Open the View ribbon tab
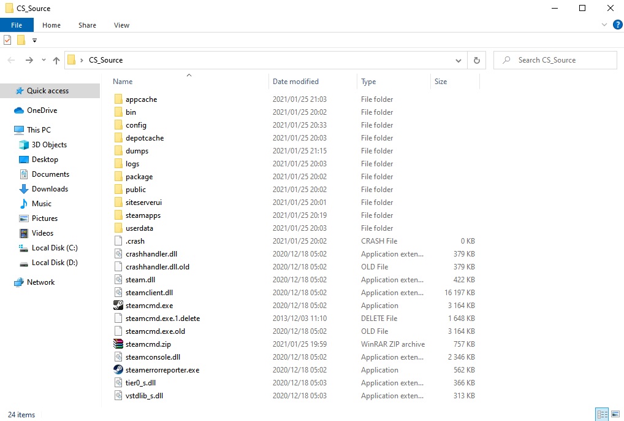624x421 pixels. (121, 25)
